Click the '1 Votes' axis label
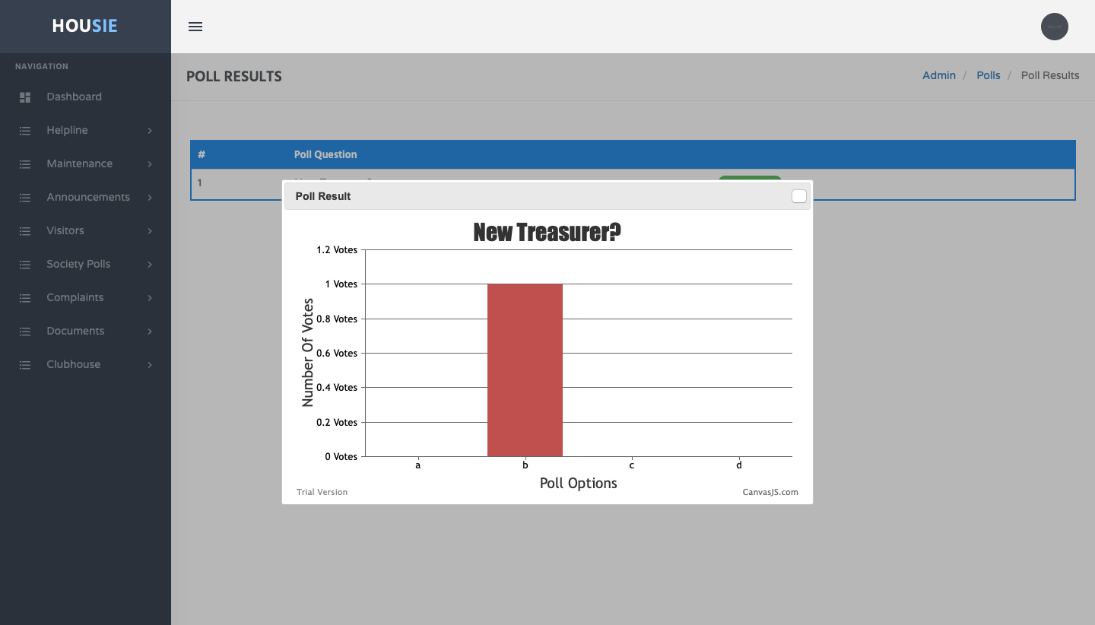This screenshot has width=1095, height=625. 341,284
